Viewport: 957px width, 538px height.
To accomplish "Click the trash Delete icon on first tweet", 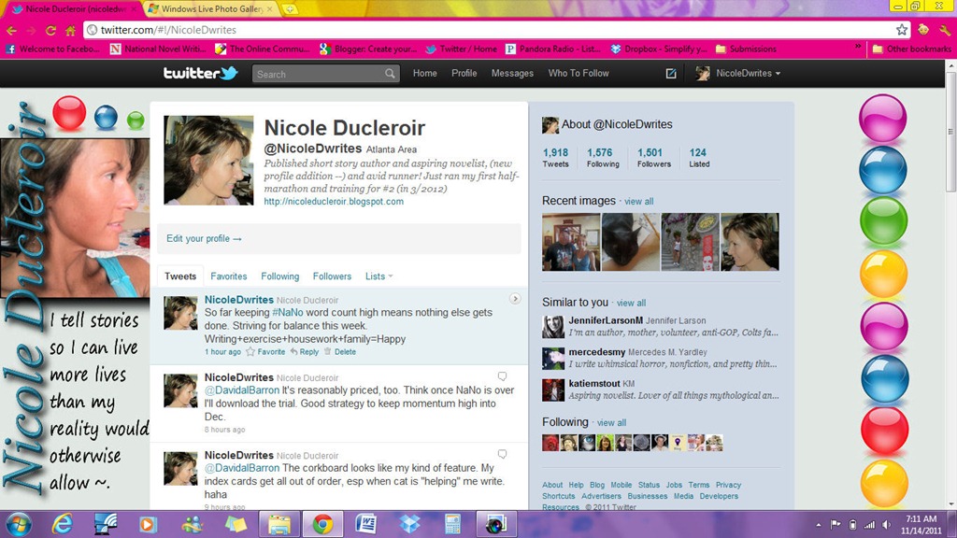I will [x=328, y=351].
